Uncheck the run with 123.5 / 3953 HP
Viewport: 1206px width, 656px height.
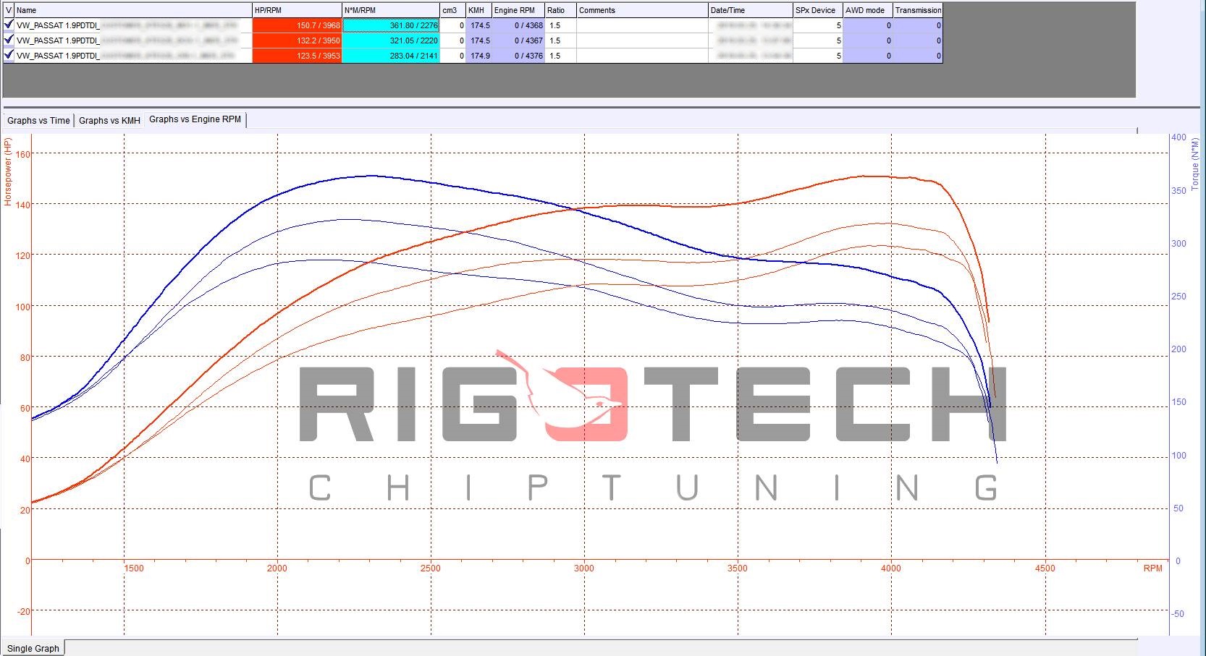tap(9, 56)
